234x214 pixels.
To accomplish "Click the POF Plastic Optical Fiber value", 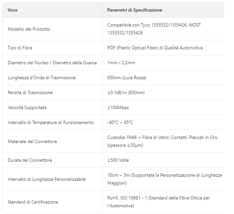I will [x=155, y=48].
